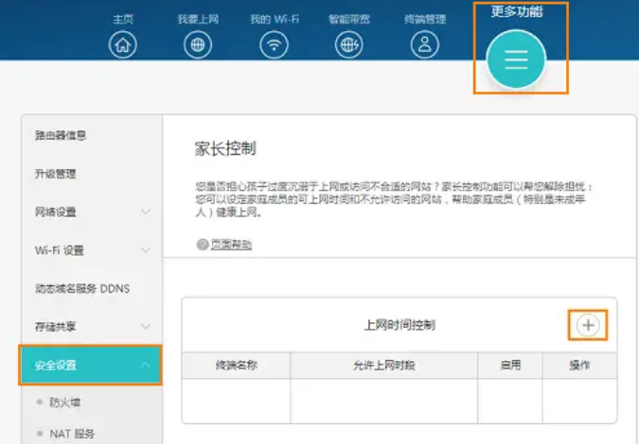This screenshot has width=639, height=444.
Task: Open 升级管理 in the sidebar
Action: [56, 174]
